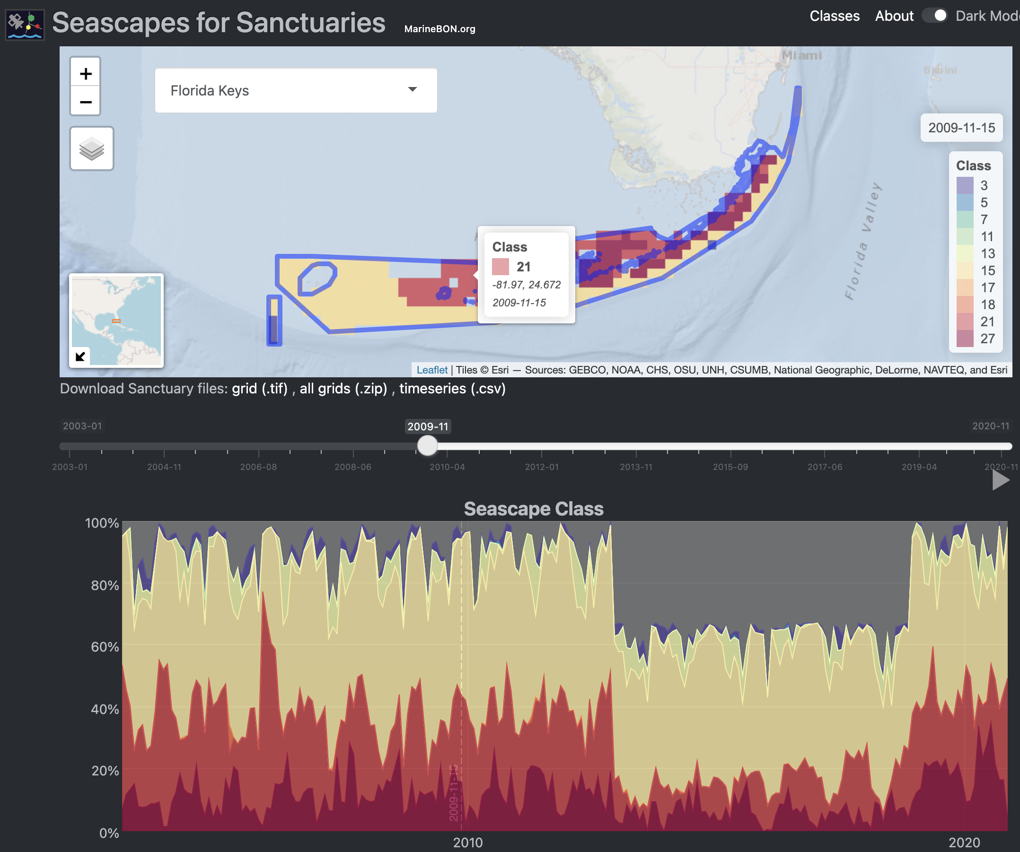Click the Seascapes satellite logo icon
1020x852 pixels.
25,24
